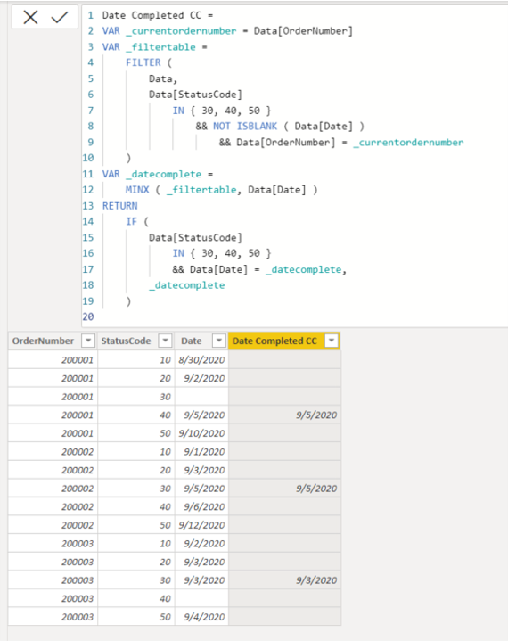This screenshot has width=508, height=641.
Task: Select the empty Date cell for order 200001 status 30
Action: [x=201, y=397]
